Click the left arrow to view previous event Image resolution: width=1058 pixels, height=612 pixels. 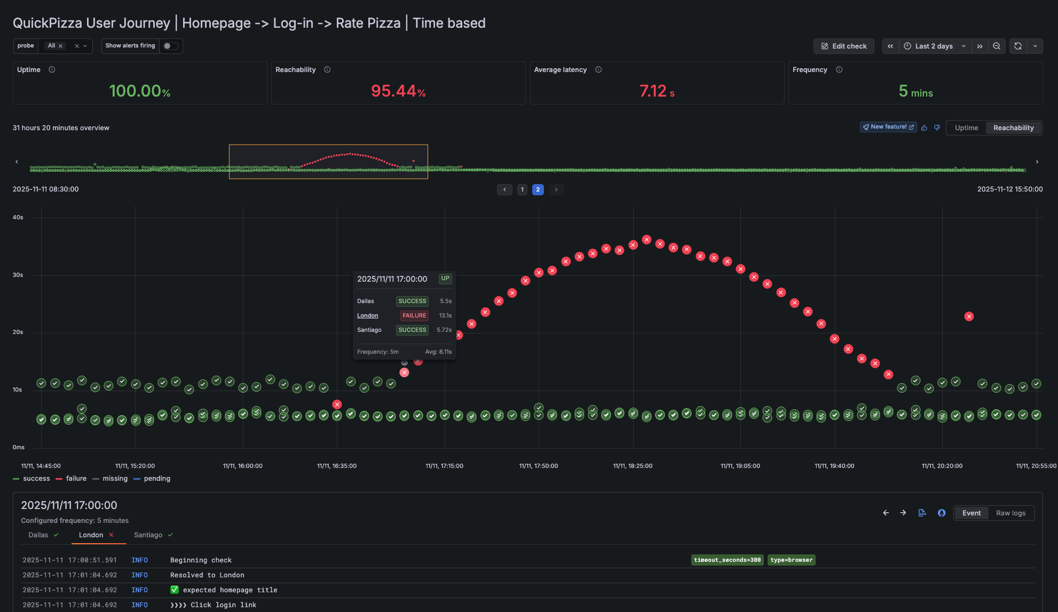(886, 513)
